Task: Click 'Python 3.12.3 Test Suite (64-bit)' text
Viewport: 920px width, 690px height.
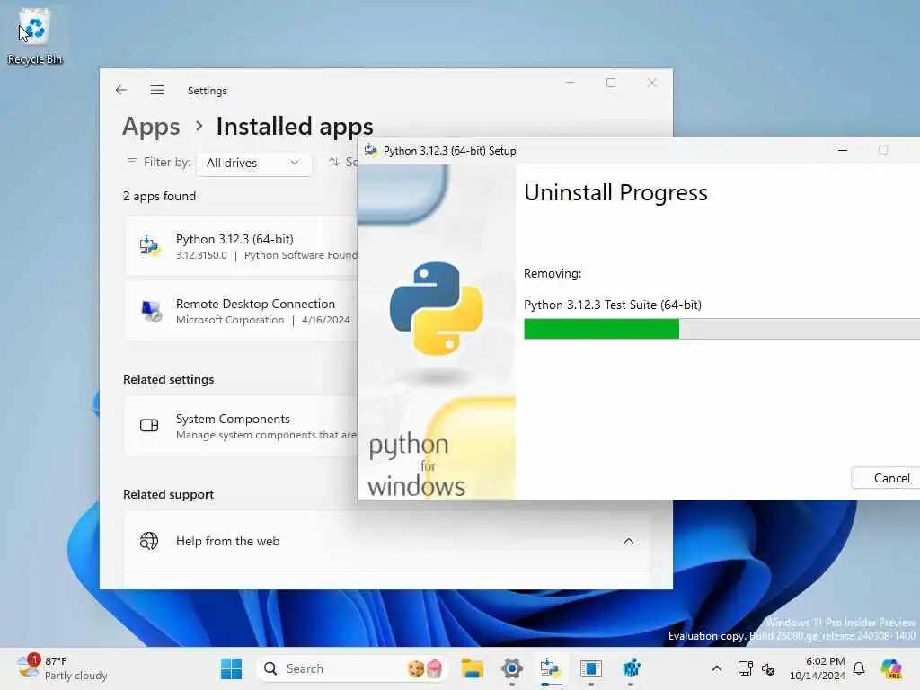Action: click(613, 305)
